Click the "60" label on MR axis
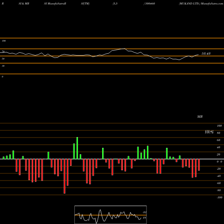This screenshot has height=224, width=224. point(219,140)
